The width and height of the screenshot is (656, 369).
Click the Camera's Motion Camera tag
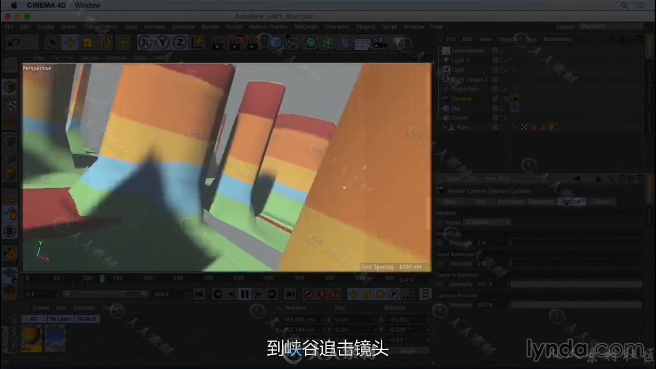click(515, 98)
